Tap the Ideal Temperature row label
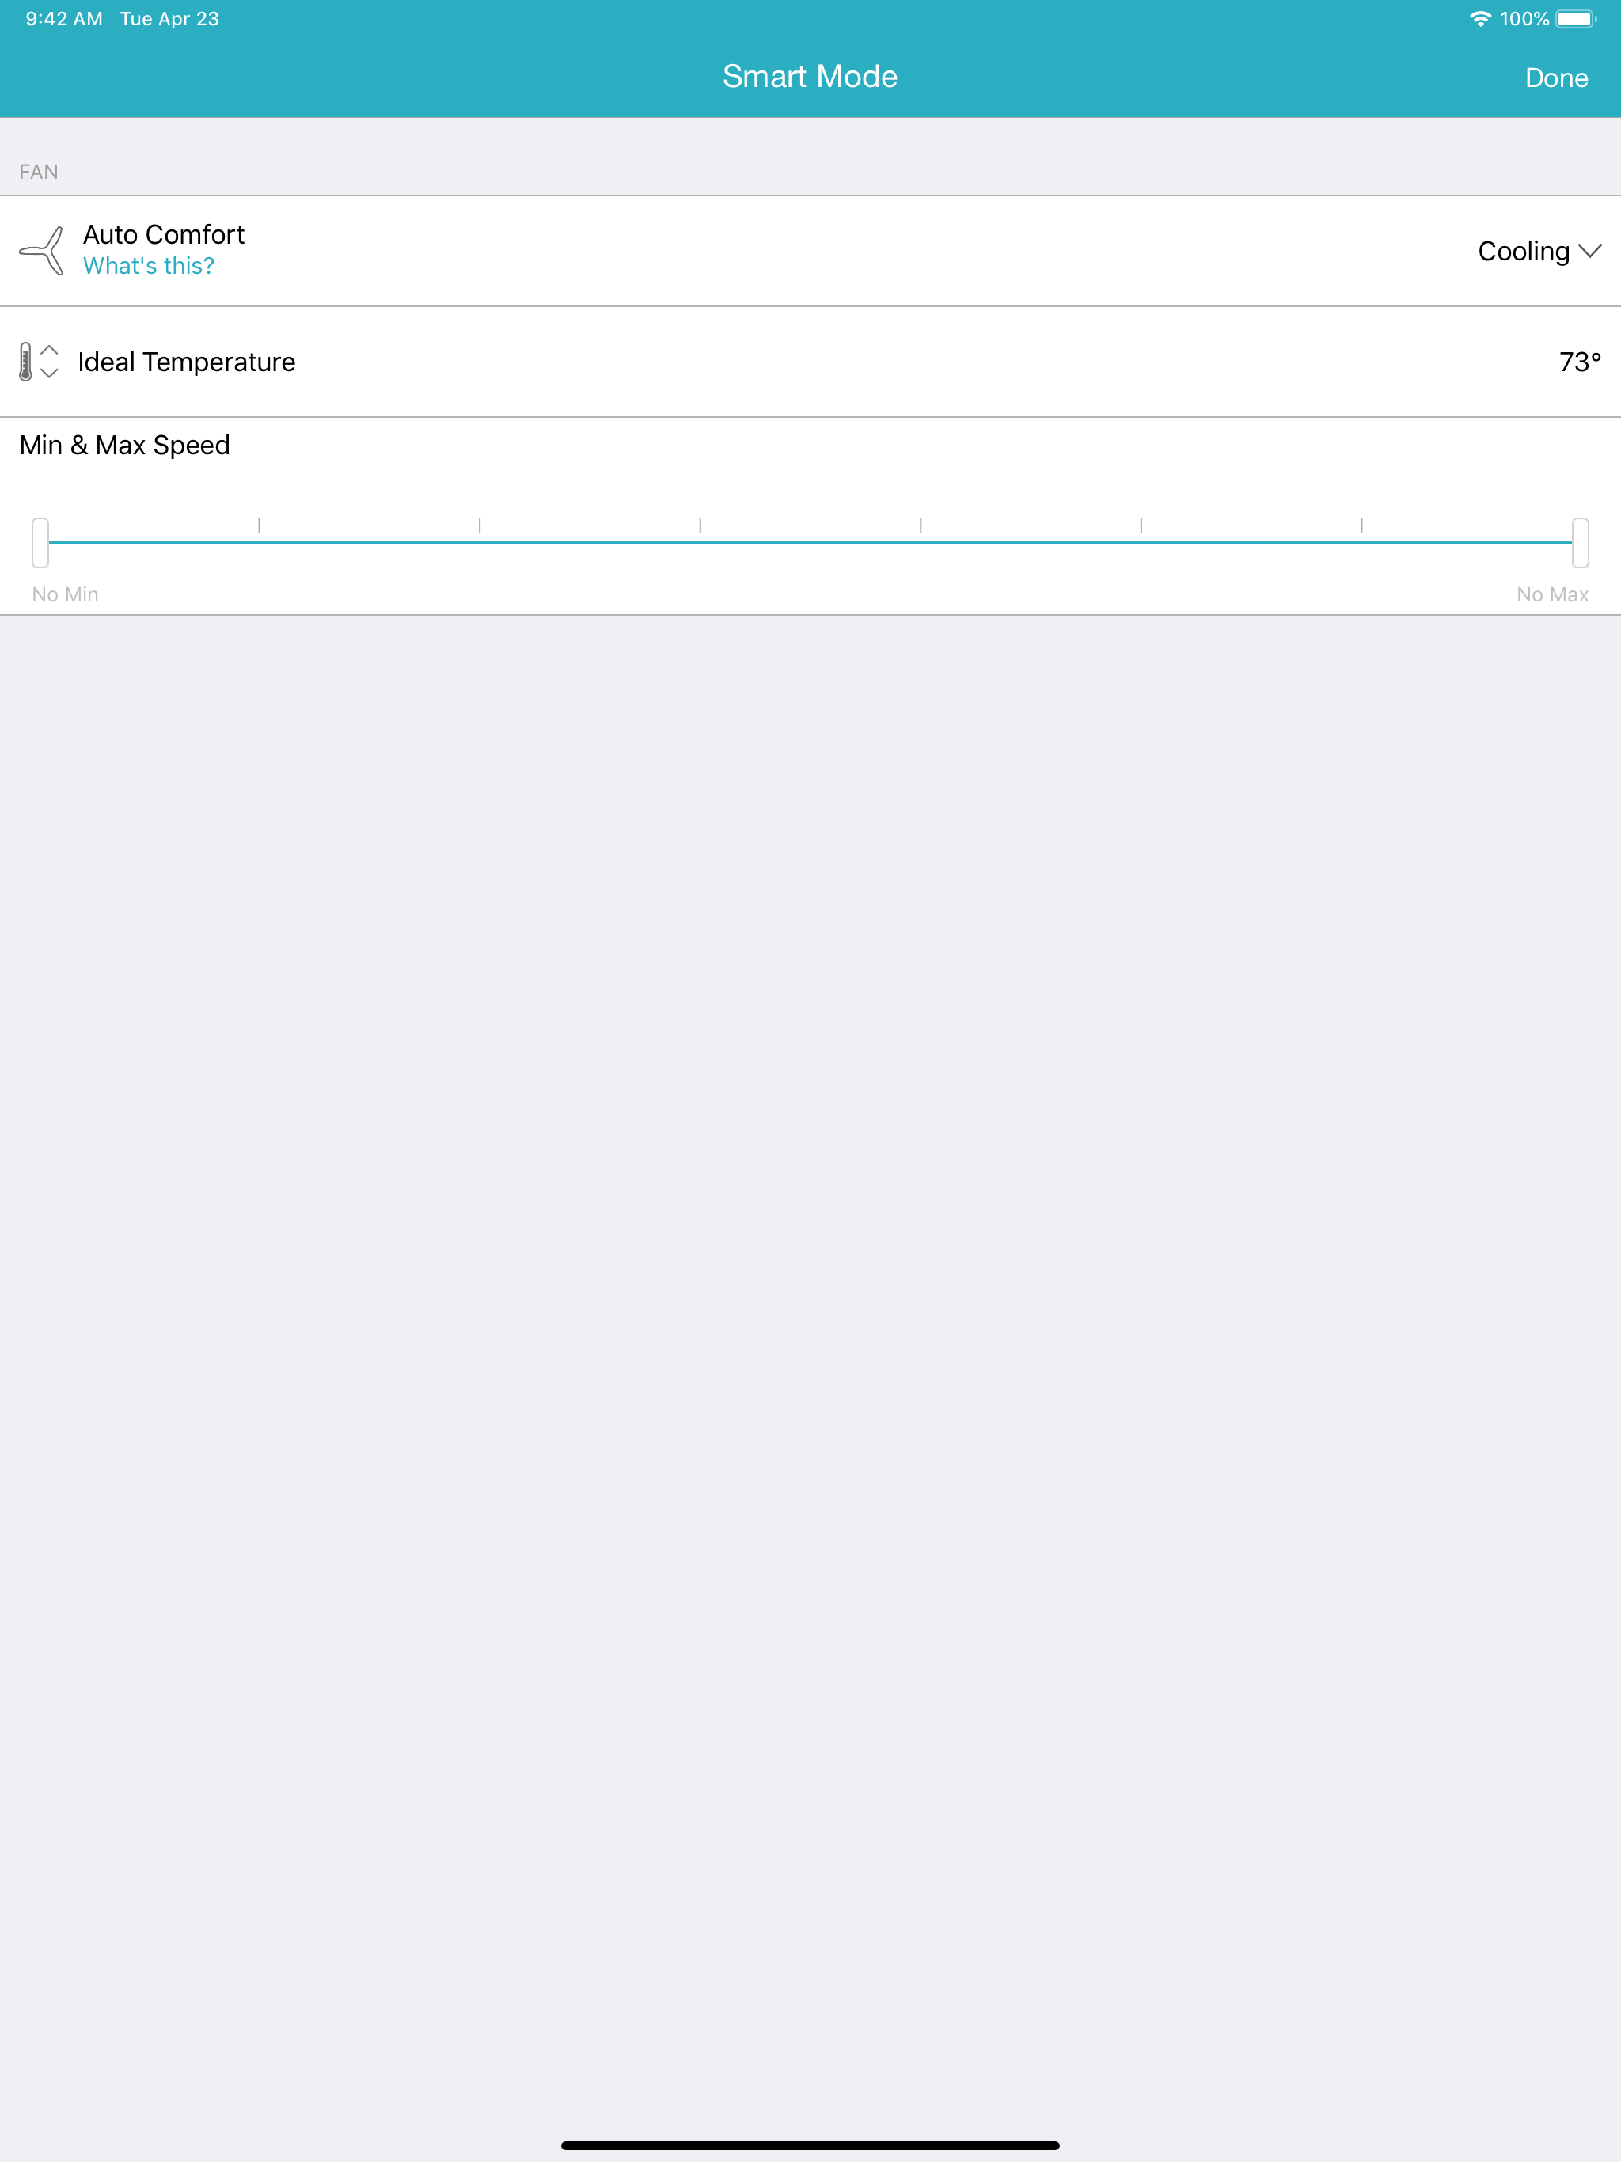The height and width of the screenshot is (2162, 1621). pyautogui.click(x=187, y=362)
